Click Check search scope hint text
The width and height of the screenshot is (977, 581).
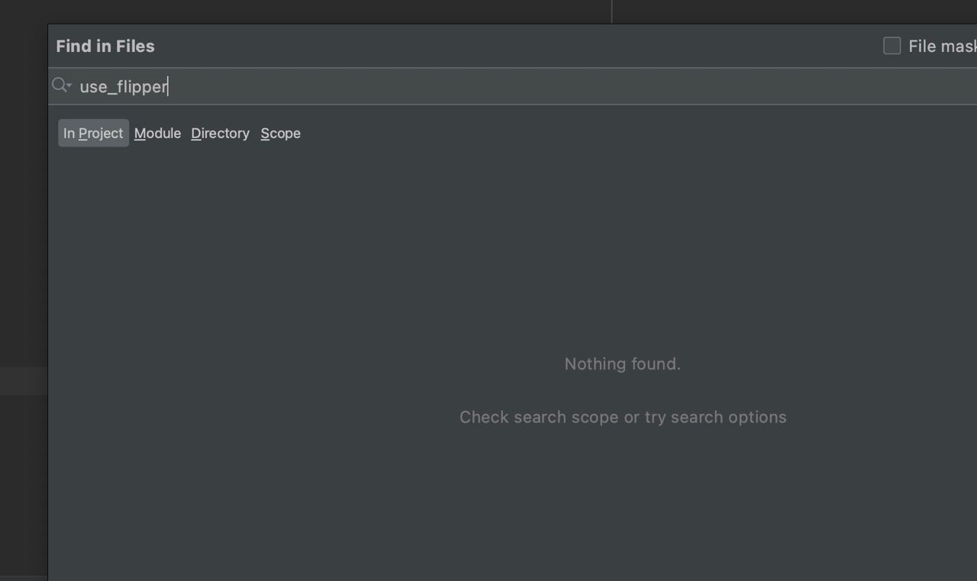pos(623,417)
